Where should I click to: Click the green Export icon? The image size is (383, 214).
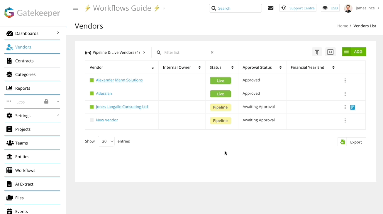point(342,142)
